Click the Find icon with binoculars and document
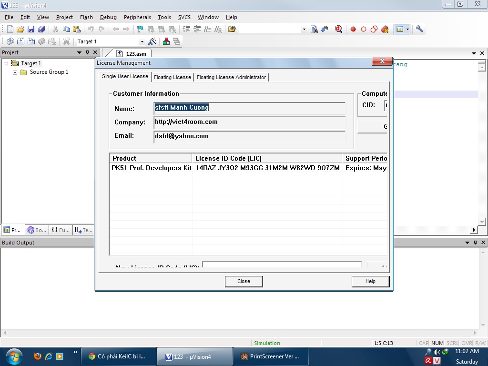 coord(315,29)
